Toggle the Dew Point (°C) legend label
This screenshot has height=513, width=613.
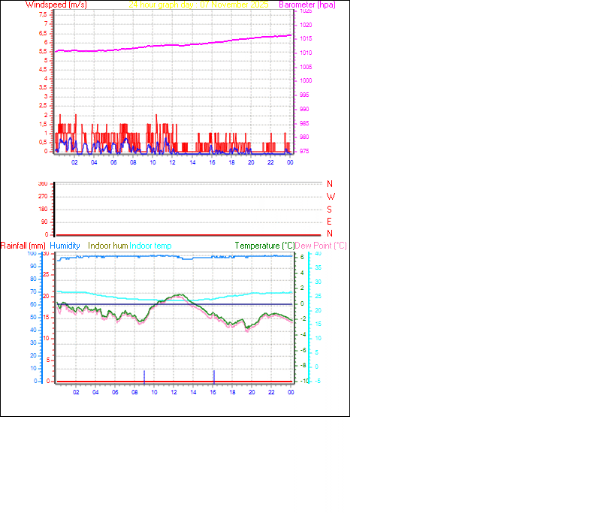pyautogui.click(x=320, y=246)
